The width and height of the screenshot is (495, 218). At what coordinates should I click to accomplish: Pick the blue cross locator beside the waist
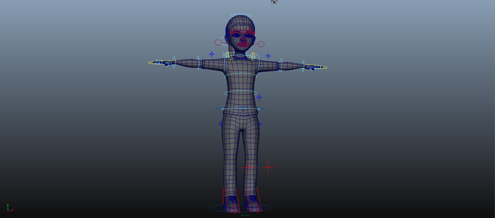click(259, 97)
